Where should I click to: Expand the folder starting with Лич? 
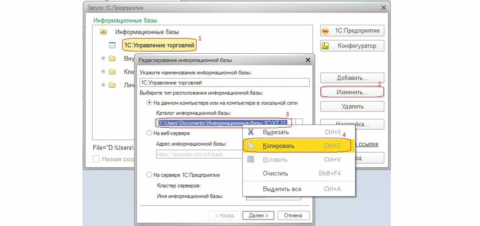[103, 85]
